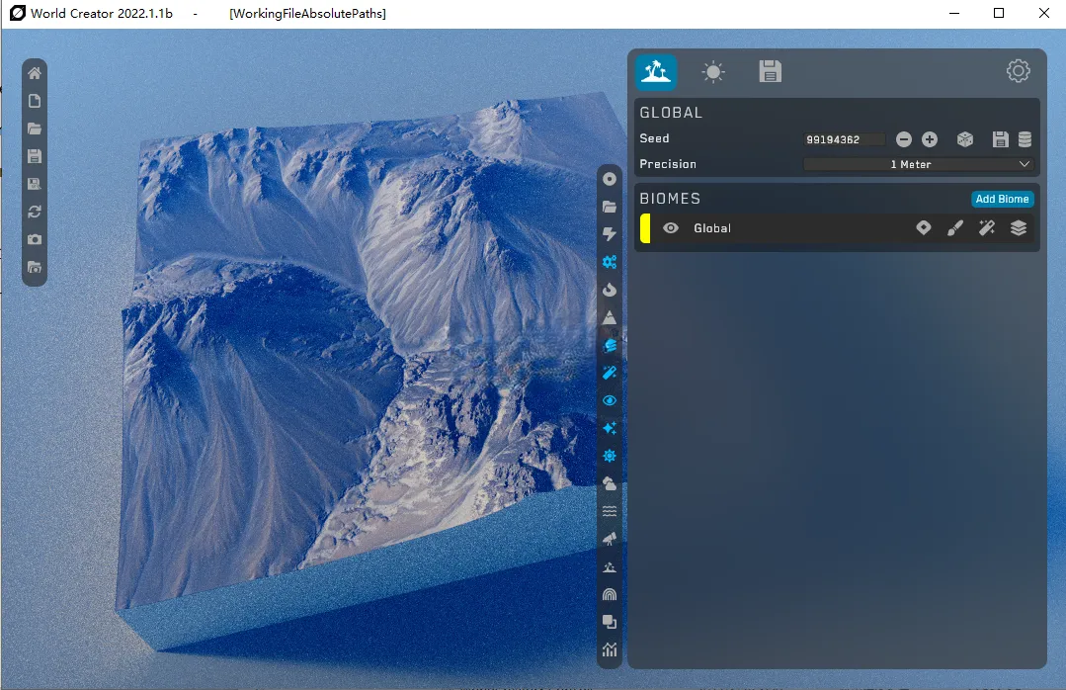The height and width of the screenshot is (690, 1066).
Task: Open a project using the left folder icon
Action: pos(35,129)
